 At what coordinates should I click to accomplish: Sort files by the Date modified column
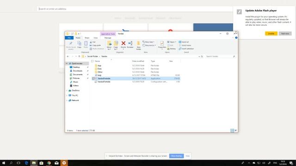point(138,61)
